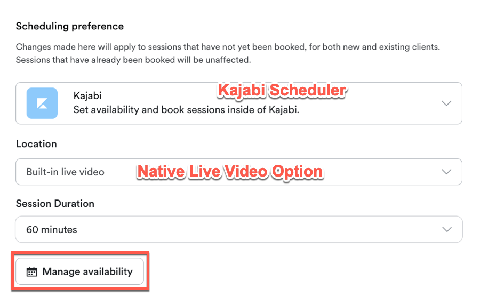Image resolution: width=480 pixels, height=304 pixels.
Task: Click the Scheduling preference heading
Action: (70, 26)
